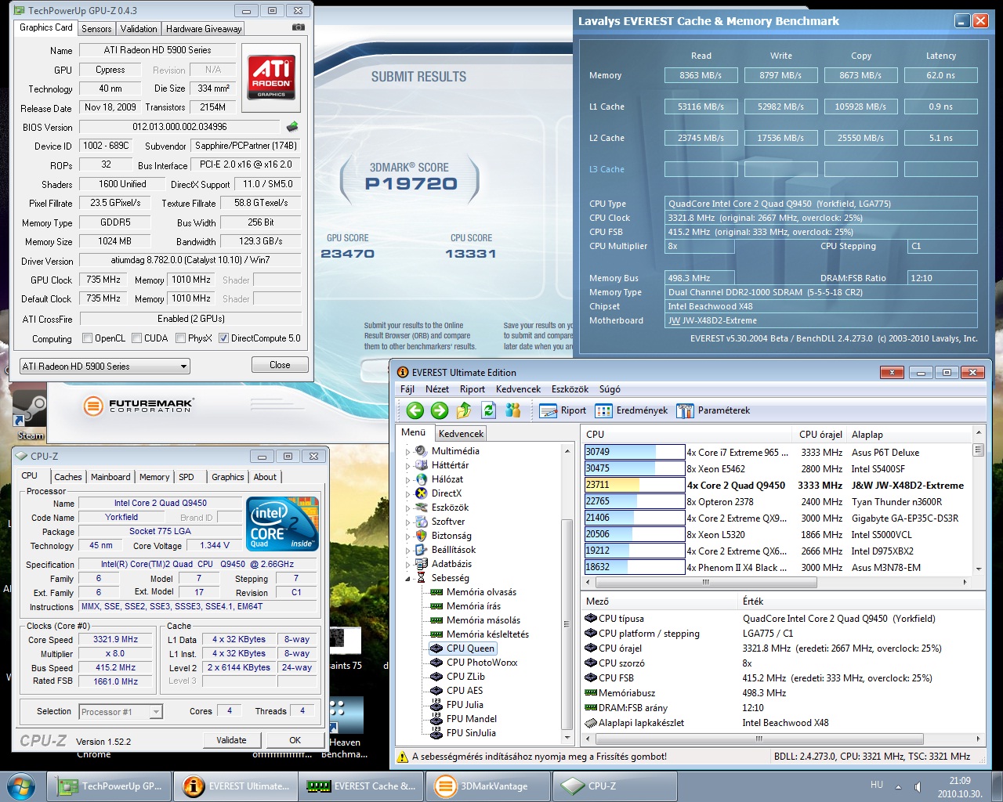The height and width of the screenshot is (802, 1003).
Task: Open the Kedvencek tab in EVEREST
Action: click(x=461, y=433)
